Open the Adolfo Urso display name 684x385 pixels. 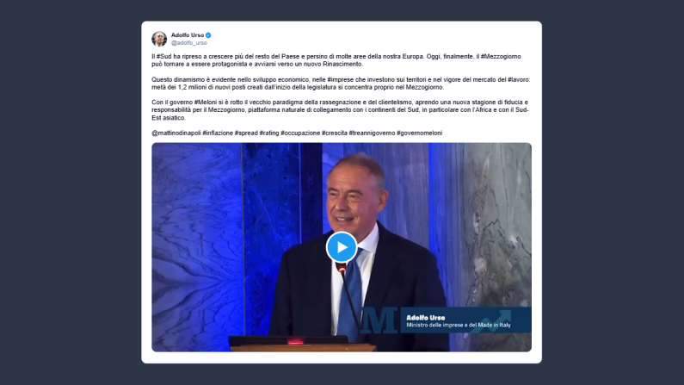pyautogui.click(x=188, y=35)
